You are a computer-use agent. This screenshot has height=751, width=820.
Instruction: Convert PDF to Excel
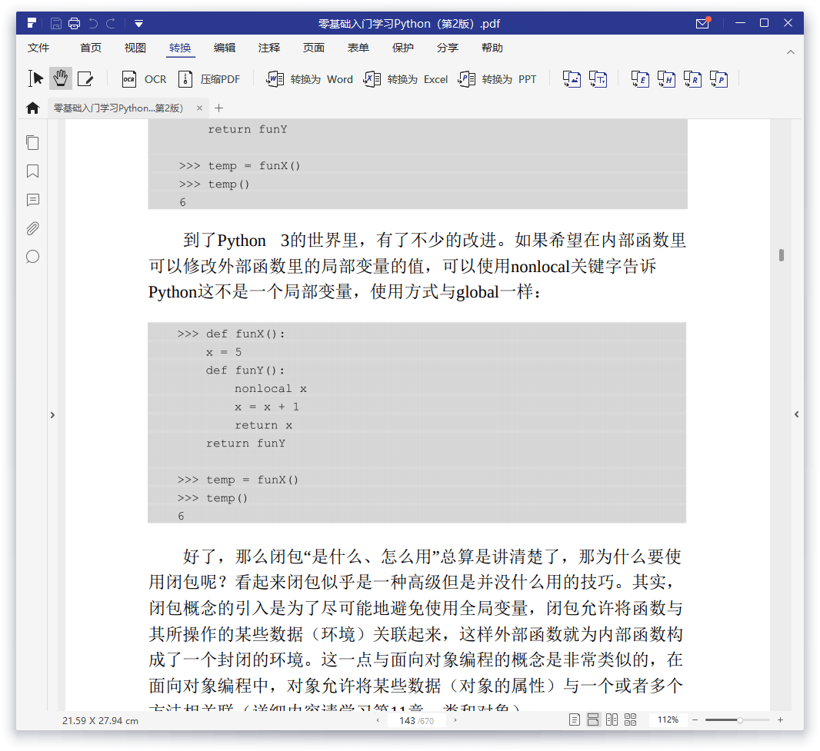click(405, 79)
